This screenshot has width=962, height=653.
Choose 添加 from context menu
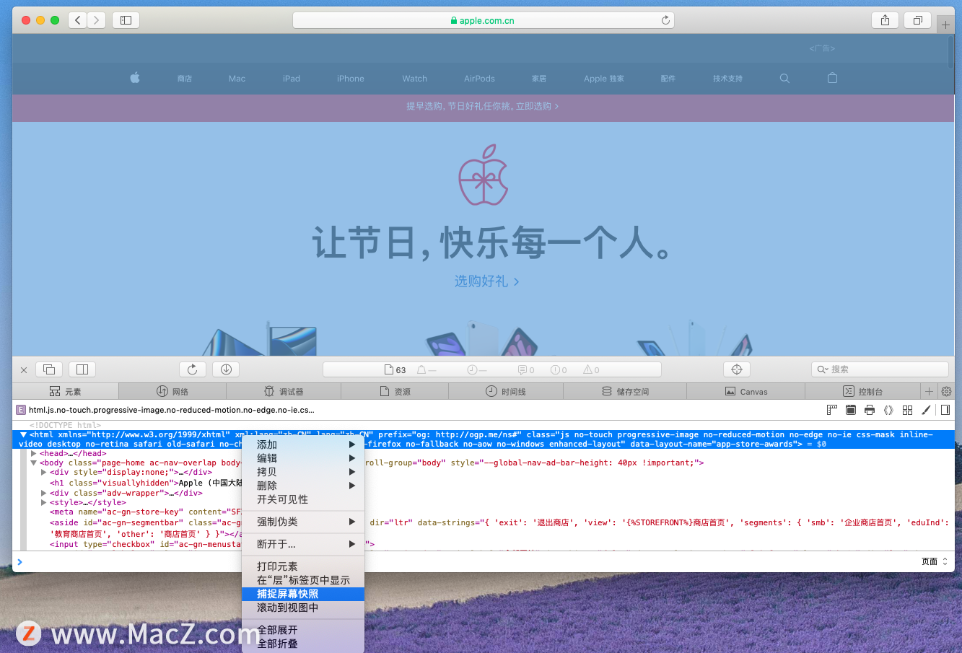[303, 444]
